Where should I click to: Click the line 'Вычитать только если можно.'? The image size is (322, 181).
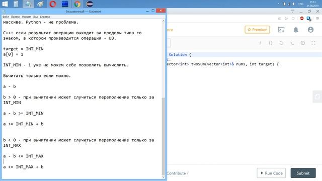point(37,76)
